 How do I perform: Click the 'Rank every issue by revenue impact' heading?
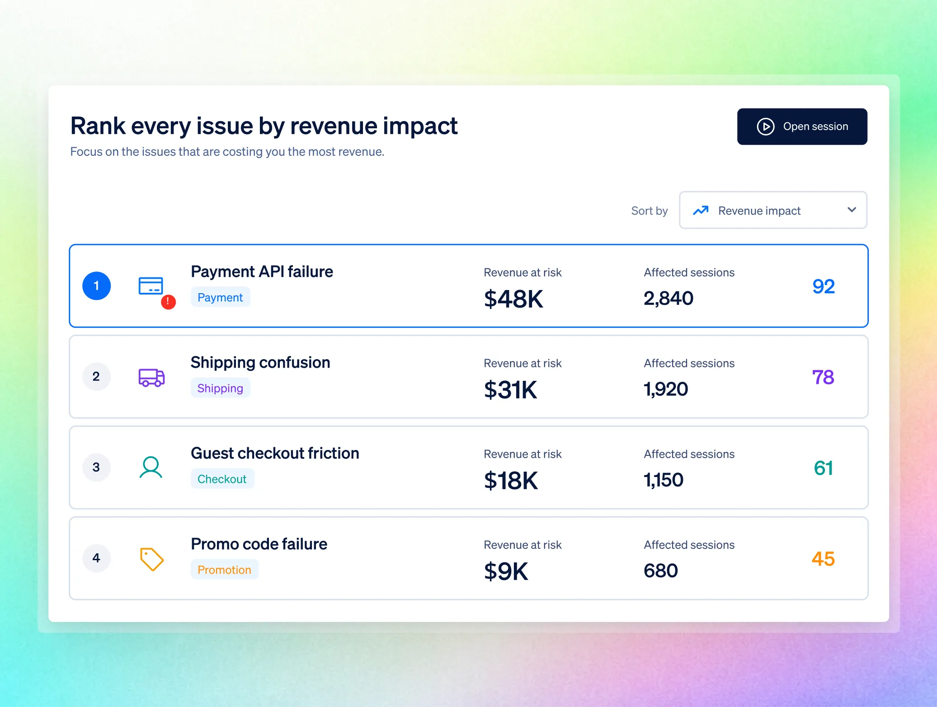pos(264,126)
